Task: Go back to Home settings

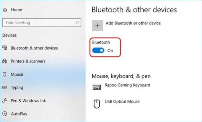Action: click(x=17, y=10)
